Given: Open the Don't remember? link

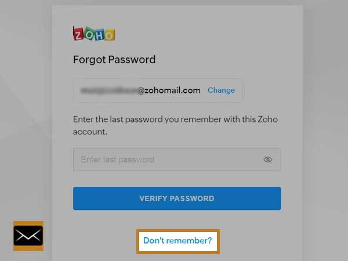Looking at the screenshot, I should click(177, 241).
